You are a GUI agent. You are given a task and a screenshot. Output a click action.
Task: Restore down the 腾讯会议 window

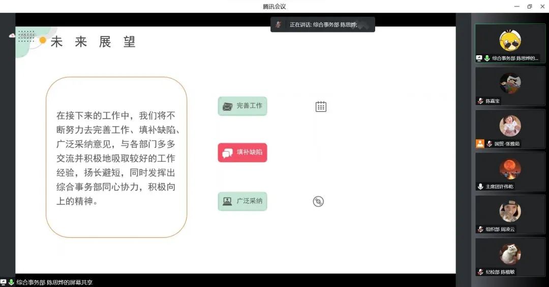529,7
